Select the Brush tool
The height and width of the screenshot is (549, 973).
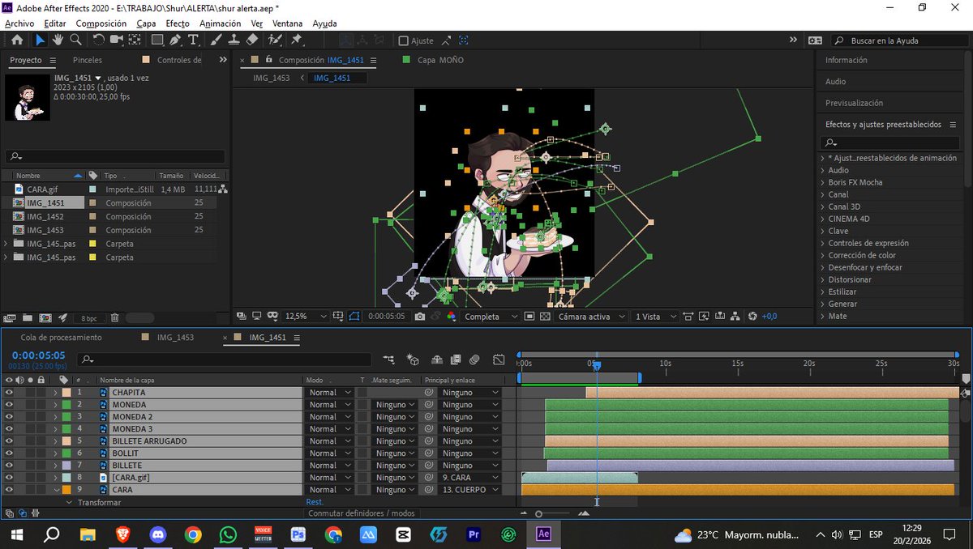(x=216, y=40)
